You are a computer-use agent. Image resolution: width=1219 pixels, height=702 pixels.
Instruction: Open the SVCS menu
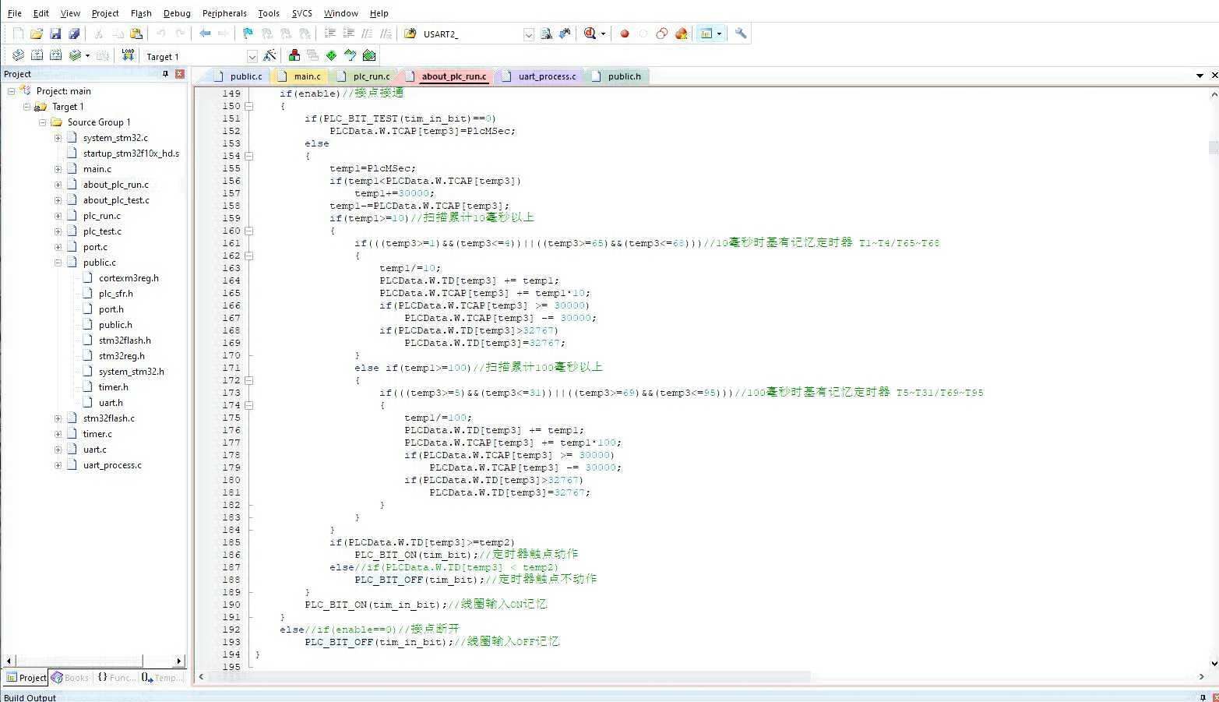(x=301, y=13)
